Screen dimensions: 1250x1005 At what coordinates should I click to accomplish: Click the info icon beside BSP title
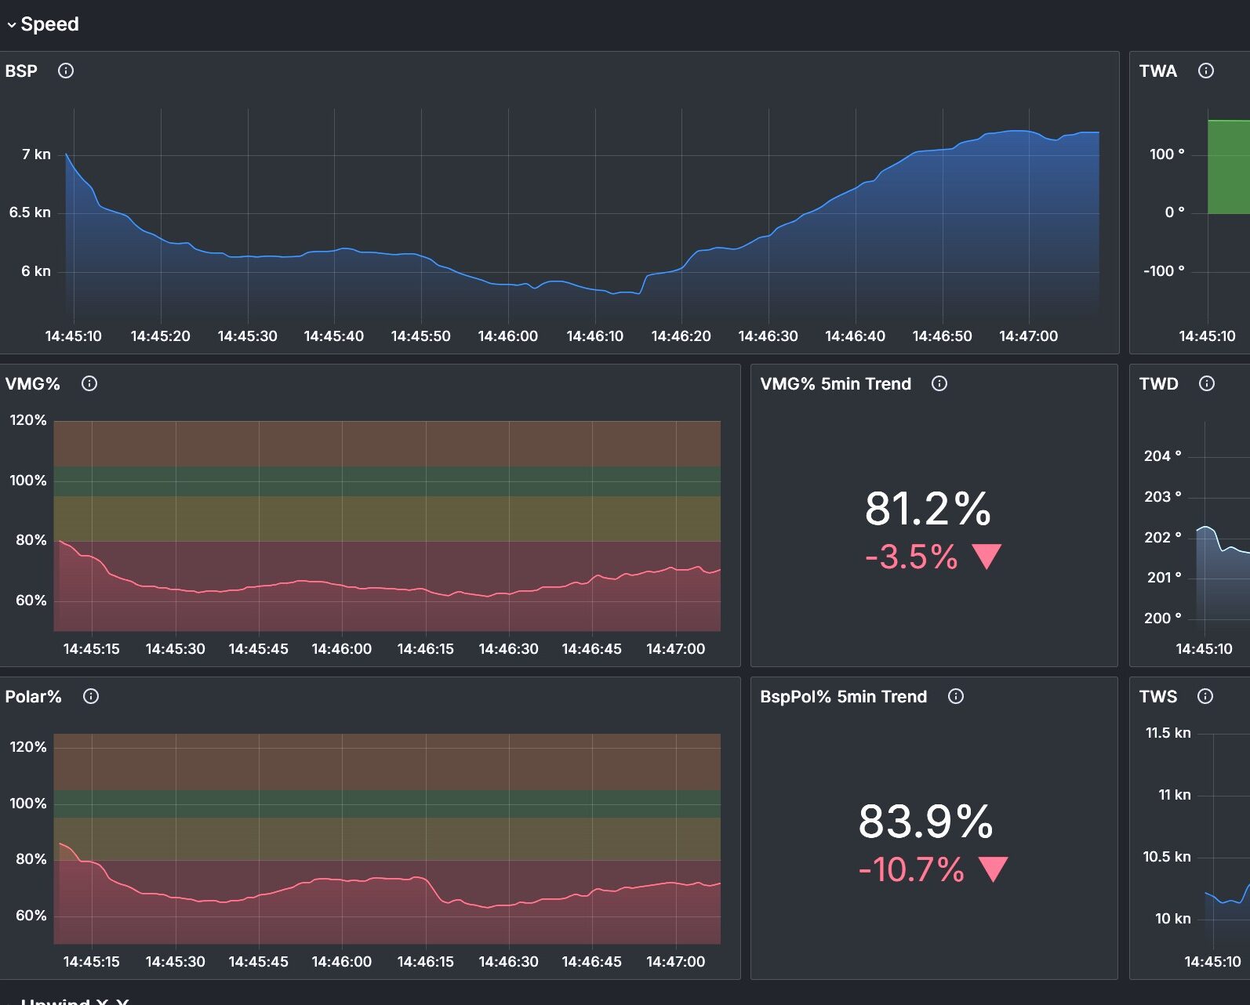(x=66, y=71)
